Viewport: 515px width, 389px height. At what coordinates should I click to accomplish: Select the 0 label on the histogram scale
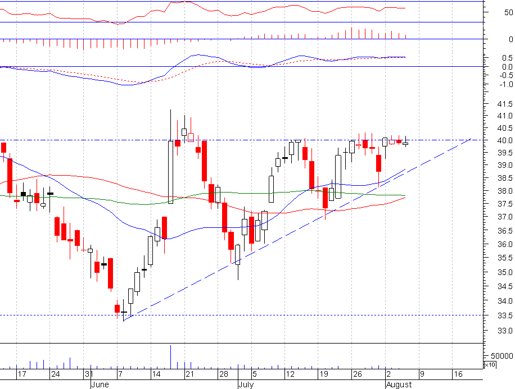click(511, 39)
